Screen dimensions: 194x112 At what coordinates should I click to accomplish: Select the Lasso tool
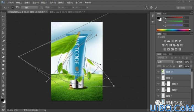(3, 24)
